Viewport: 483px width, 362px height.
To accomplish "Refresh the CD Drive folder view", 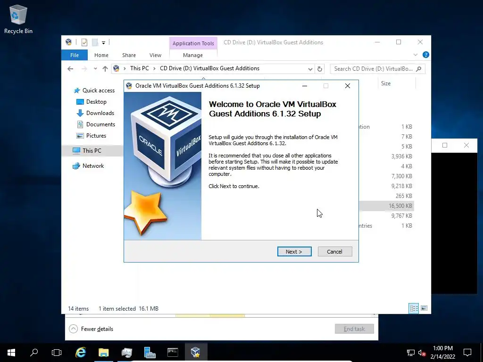I will [x=320, y=69].
